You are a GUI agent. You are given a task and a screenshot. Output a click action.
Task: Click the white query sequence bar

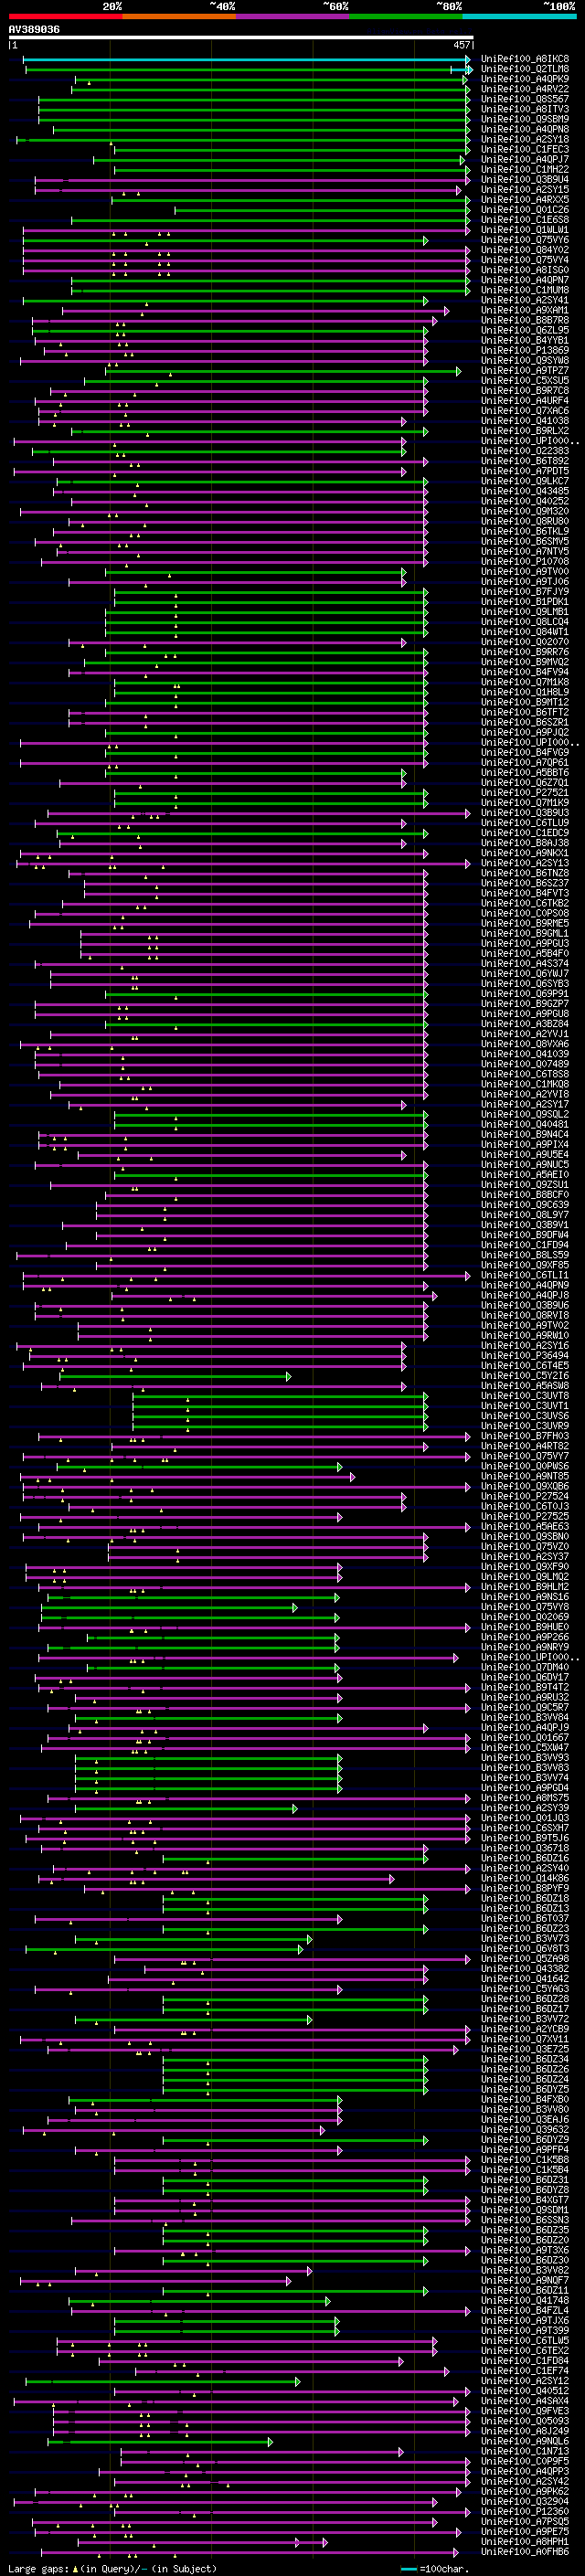click(x=241, y=37)
